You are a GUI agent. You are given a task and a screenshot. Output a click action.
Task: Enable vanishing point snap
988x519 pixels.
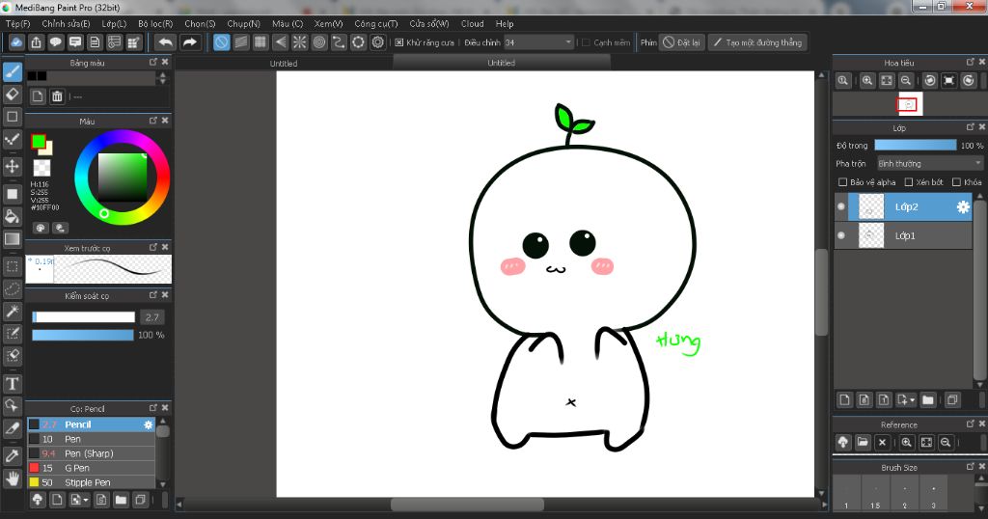(x=280, y=42)
